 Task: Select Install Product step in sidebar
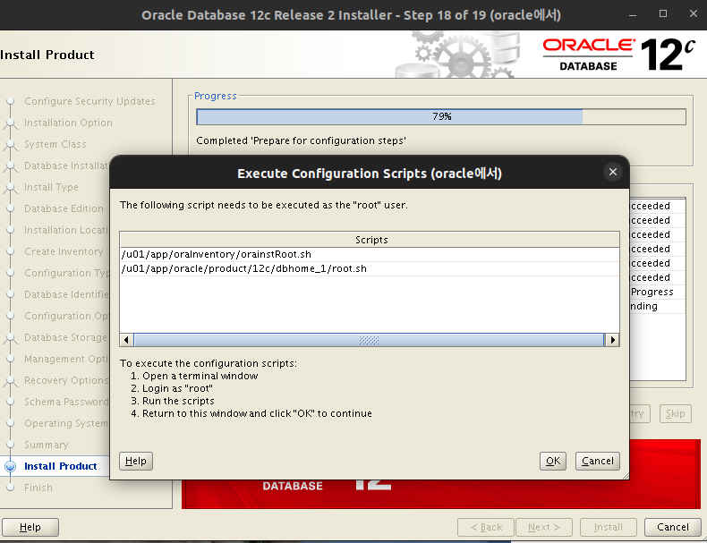pyautogui.click(x=61, y=466)
